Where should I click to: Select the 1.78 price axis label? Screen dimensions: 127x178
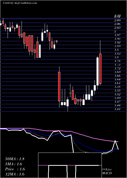pyautogui.click(x=117, y=61)
